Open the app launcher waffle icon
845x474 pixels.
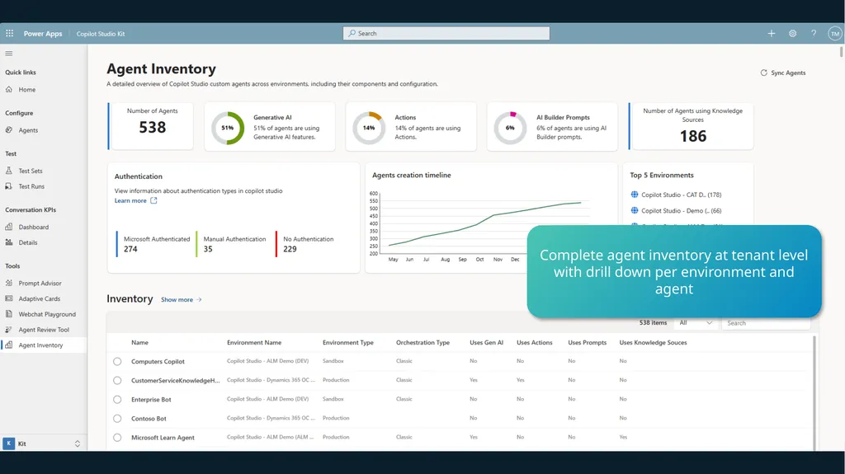[x=9, y=34]
